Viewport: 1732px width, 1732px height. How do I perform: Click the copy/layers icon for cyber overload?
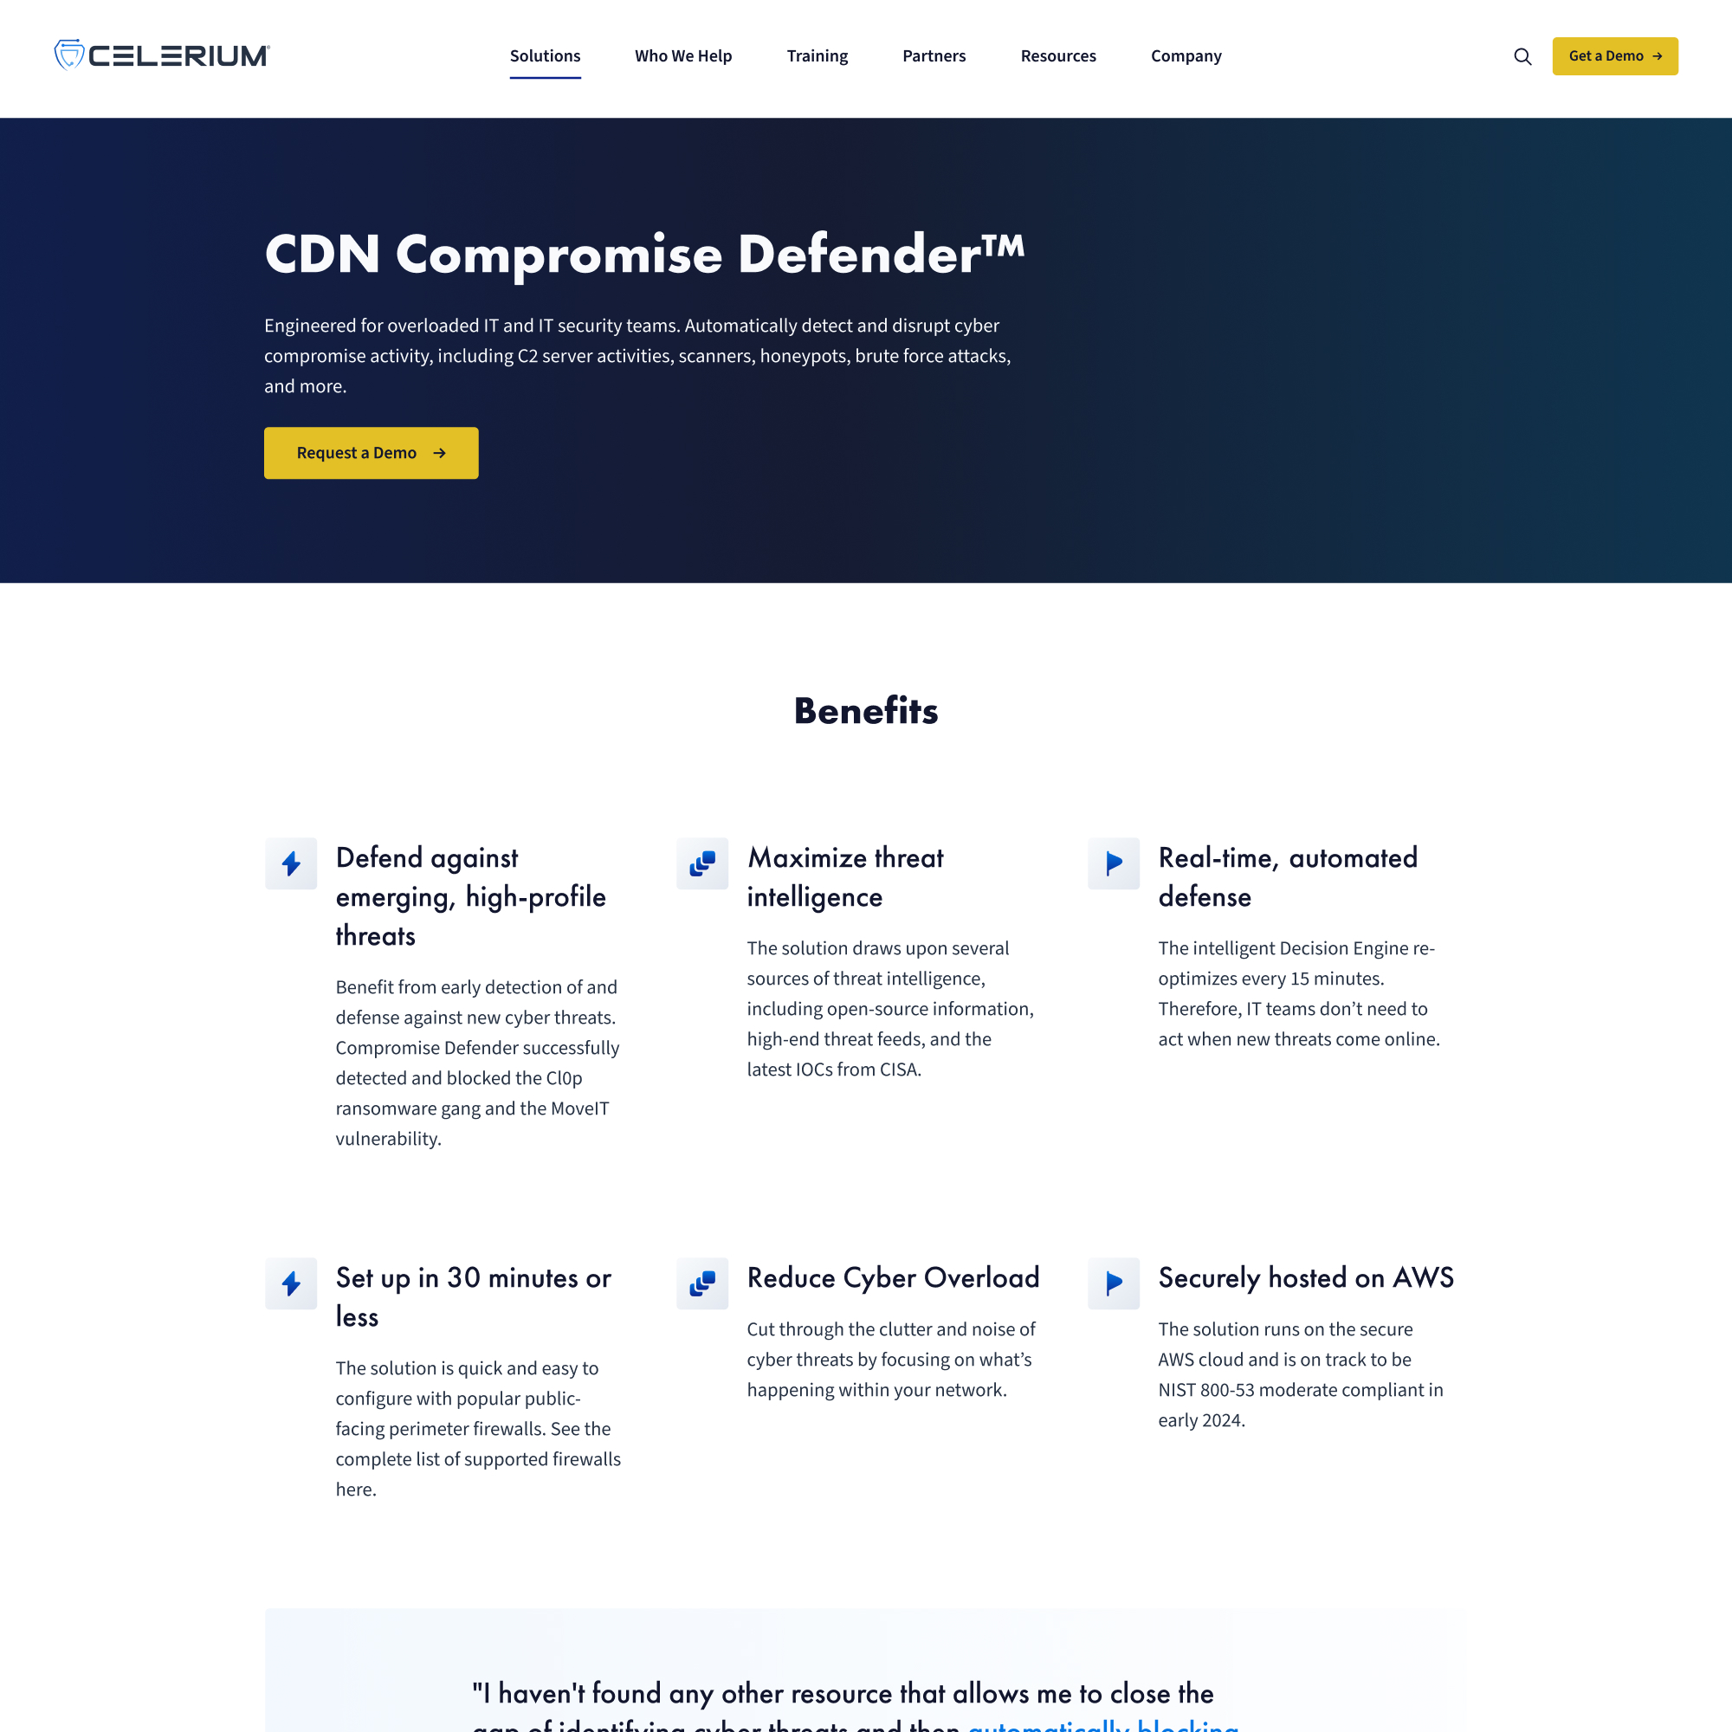[702, 1282]
